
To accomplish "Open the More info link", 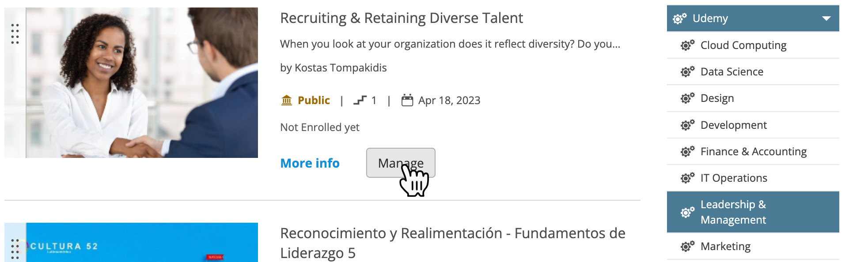I will [310, 163].
